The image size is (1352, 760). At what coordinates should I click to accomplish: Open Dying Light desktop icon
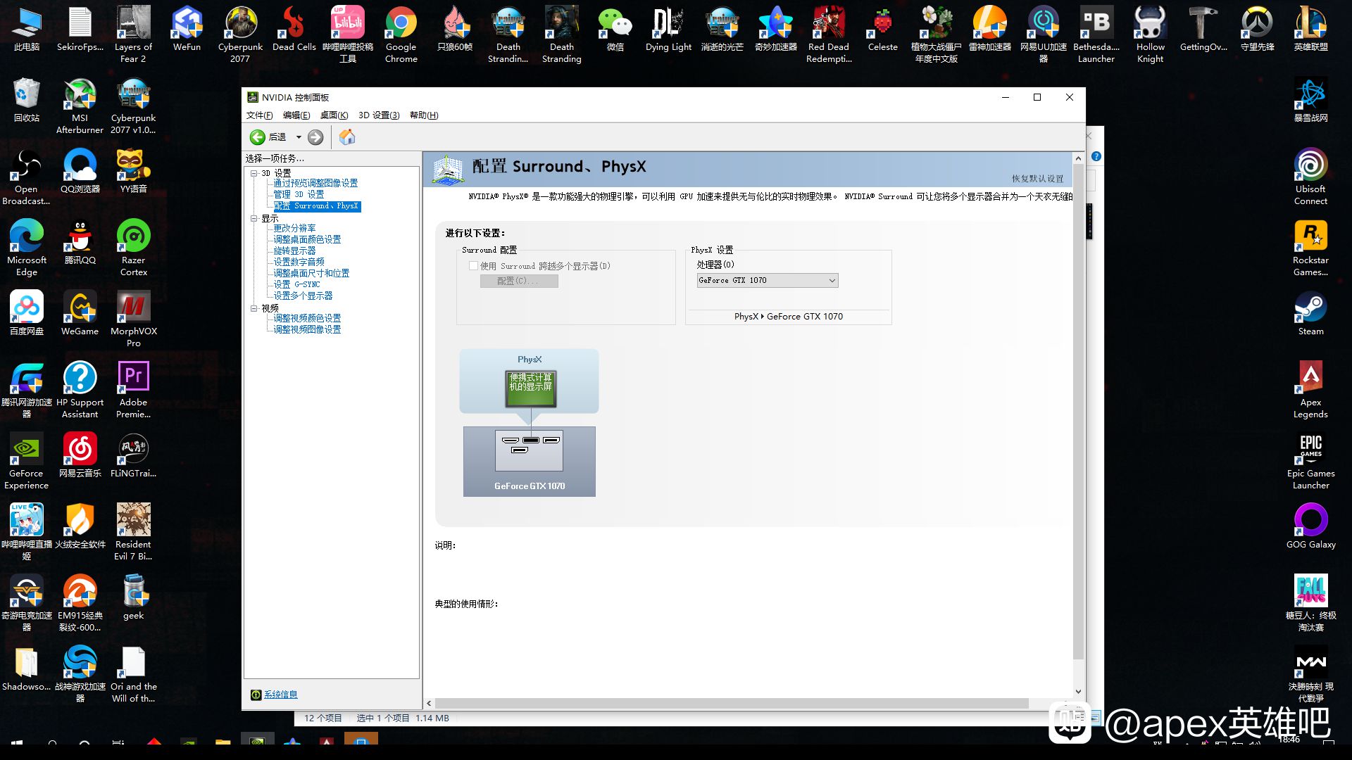click(668, 29)
